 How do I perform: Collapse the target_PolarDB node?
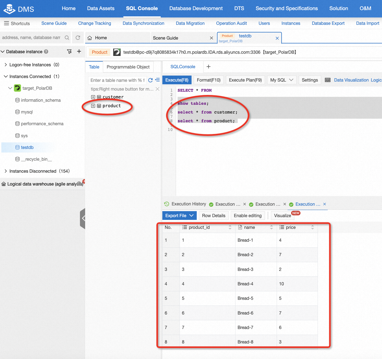pos(10,88)
